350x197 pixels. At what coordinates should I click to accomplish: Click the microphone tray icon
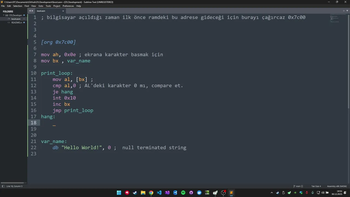pos(313,193)
